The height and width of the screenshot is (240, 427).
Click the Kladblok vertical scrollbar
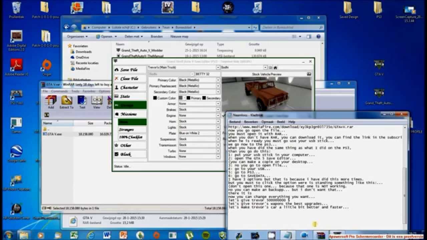(405, 175)
